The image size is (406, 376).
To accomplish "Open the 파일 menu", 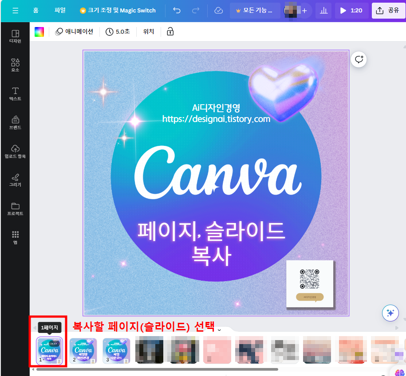I will (x=60, y=10).
